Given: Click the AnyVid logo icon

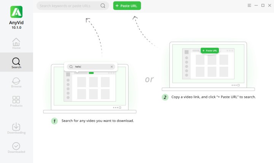Looking at the screenshot, I should pyautogui.click(x=16, y=11).
